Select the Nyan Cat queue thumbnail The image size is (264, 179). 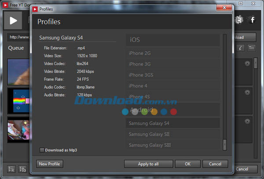click(x=18, y=101)
